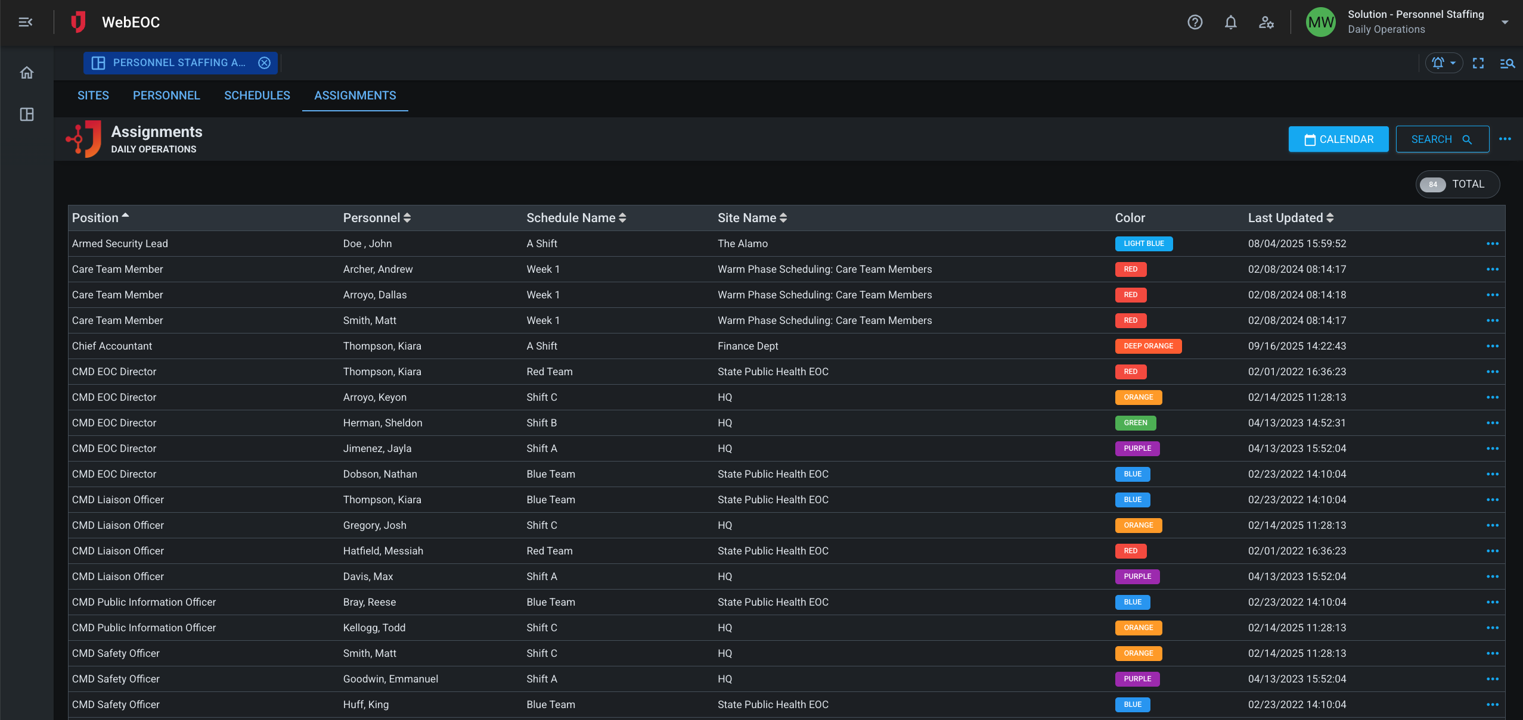This screenshot has height=720, width=1523.
Task: Open row actions for Armed Security Lead
Action: (x=1493, y=244)
